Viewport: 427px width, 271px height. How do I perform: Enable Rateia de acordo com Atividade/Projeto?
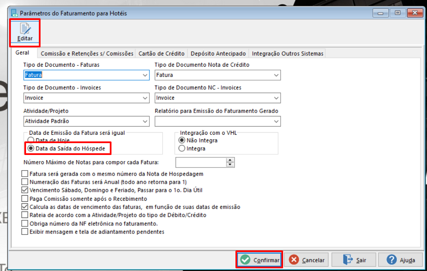[25, 215]
